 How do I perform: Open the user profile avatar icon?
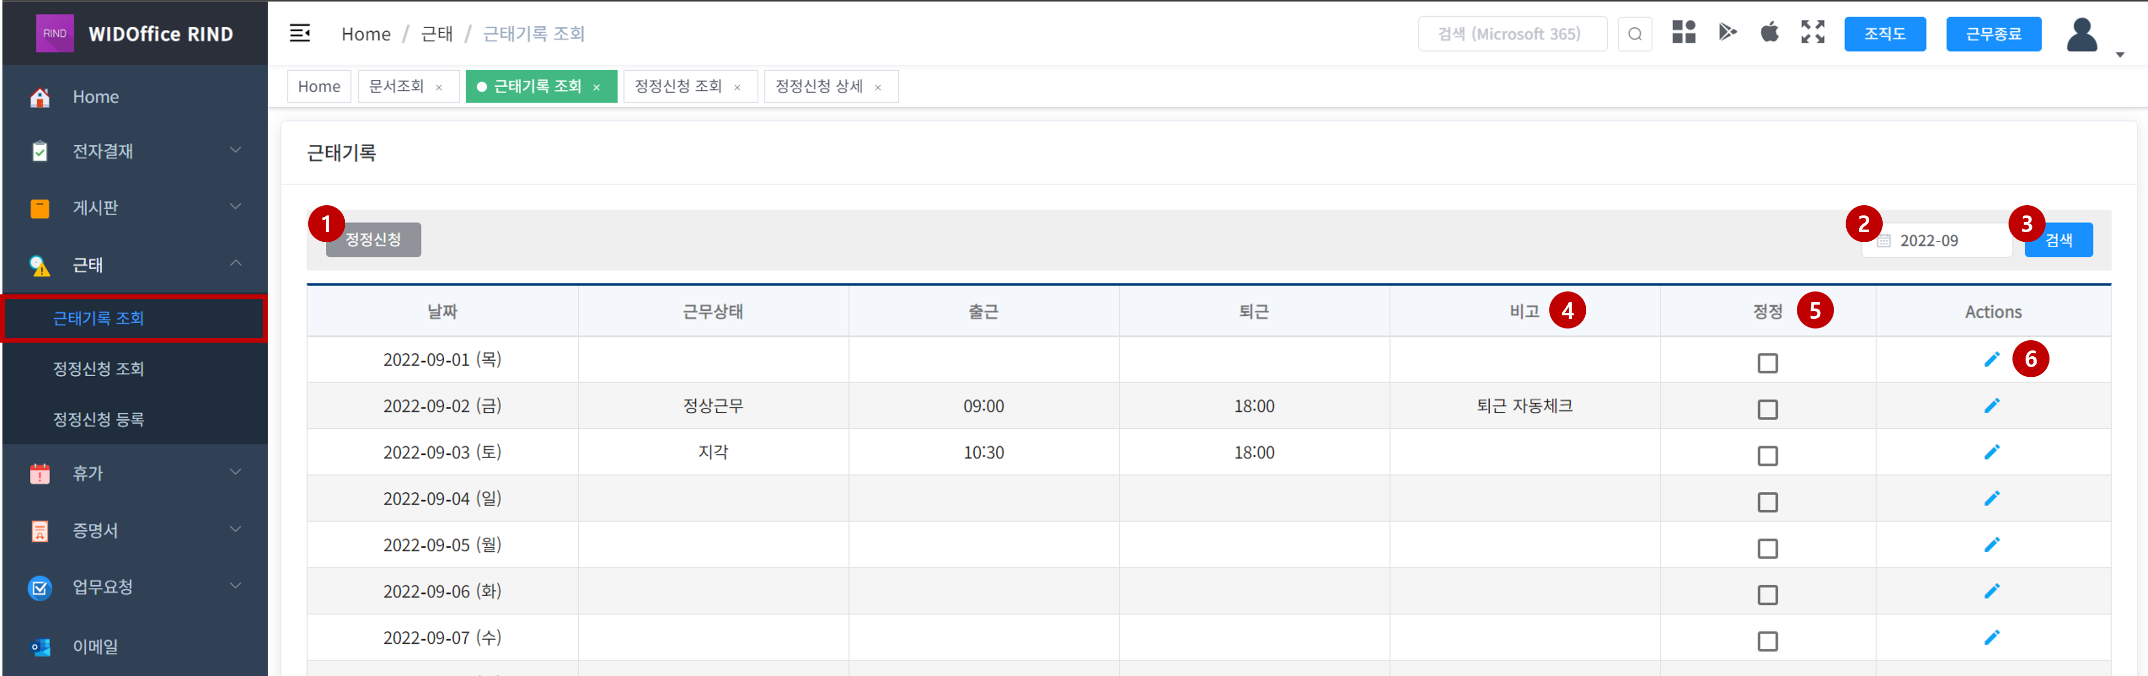(x=2081, y=35)
